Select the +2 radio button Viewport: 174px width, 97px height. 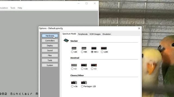tap(72, 69)
